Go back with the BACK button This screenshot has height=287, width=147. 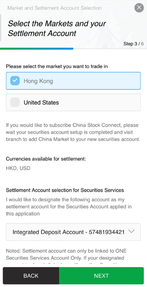(x=31, y=276)
